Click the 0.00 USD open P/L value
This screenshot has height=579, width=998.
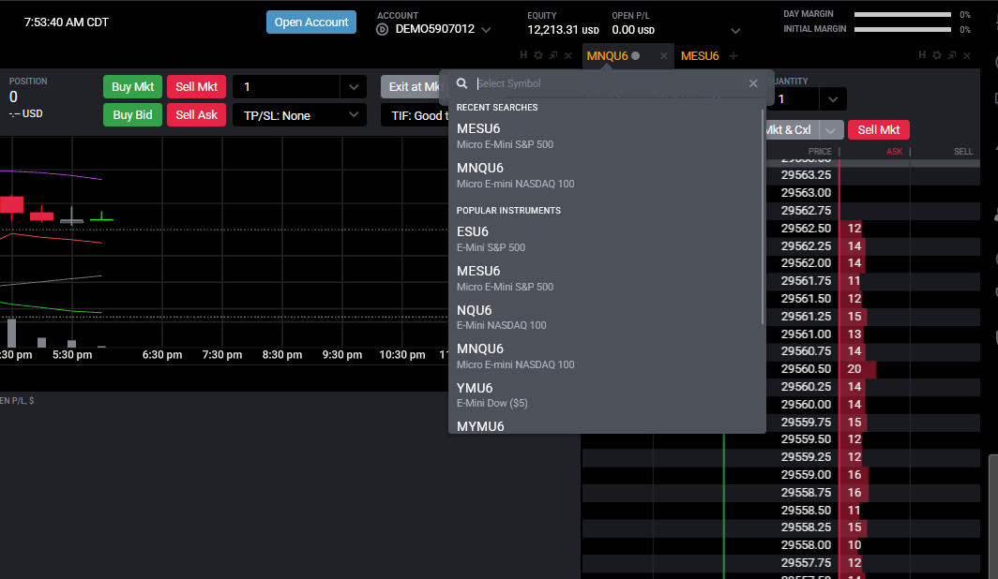tap(632, 30)
